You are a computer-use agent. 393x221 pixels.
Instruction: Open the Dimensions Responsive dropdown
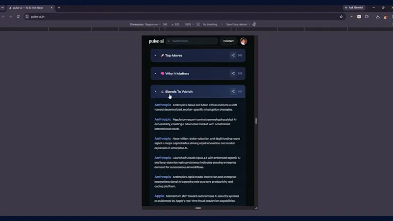point(153,24)
